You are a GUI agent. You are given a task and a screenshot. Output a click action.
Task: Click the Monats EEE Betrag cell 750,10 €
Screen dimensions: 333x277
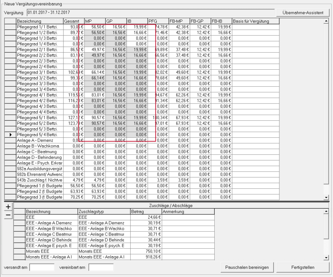click(146, 252)
